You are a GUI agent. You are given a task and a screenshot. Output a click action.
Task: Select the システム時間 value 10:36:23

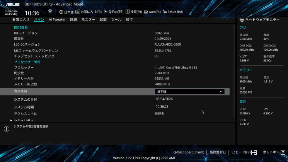point(162,107)
